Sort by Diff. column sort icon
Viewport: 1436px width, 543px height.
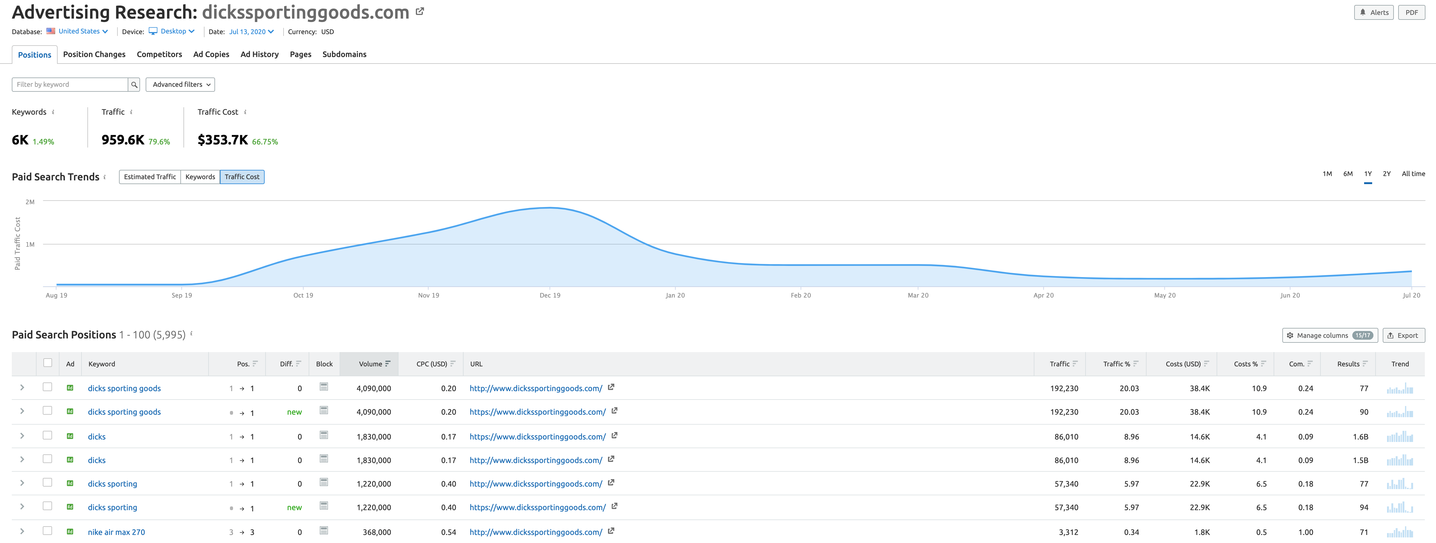click(x=298, y=364)
